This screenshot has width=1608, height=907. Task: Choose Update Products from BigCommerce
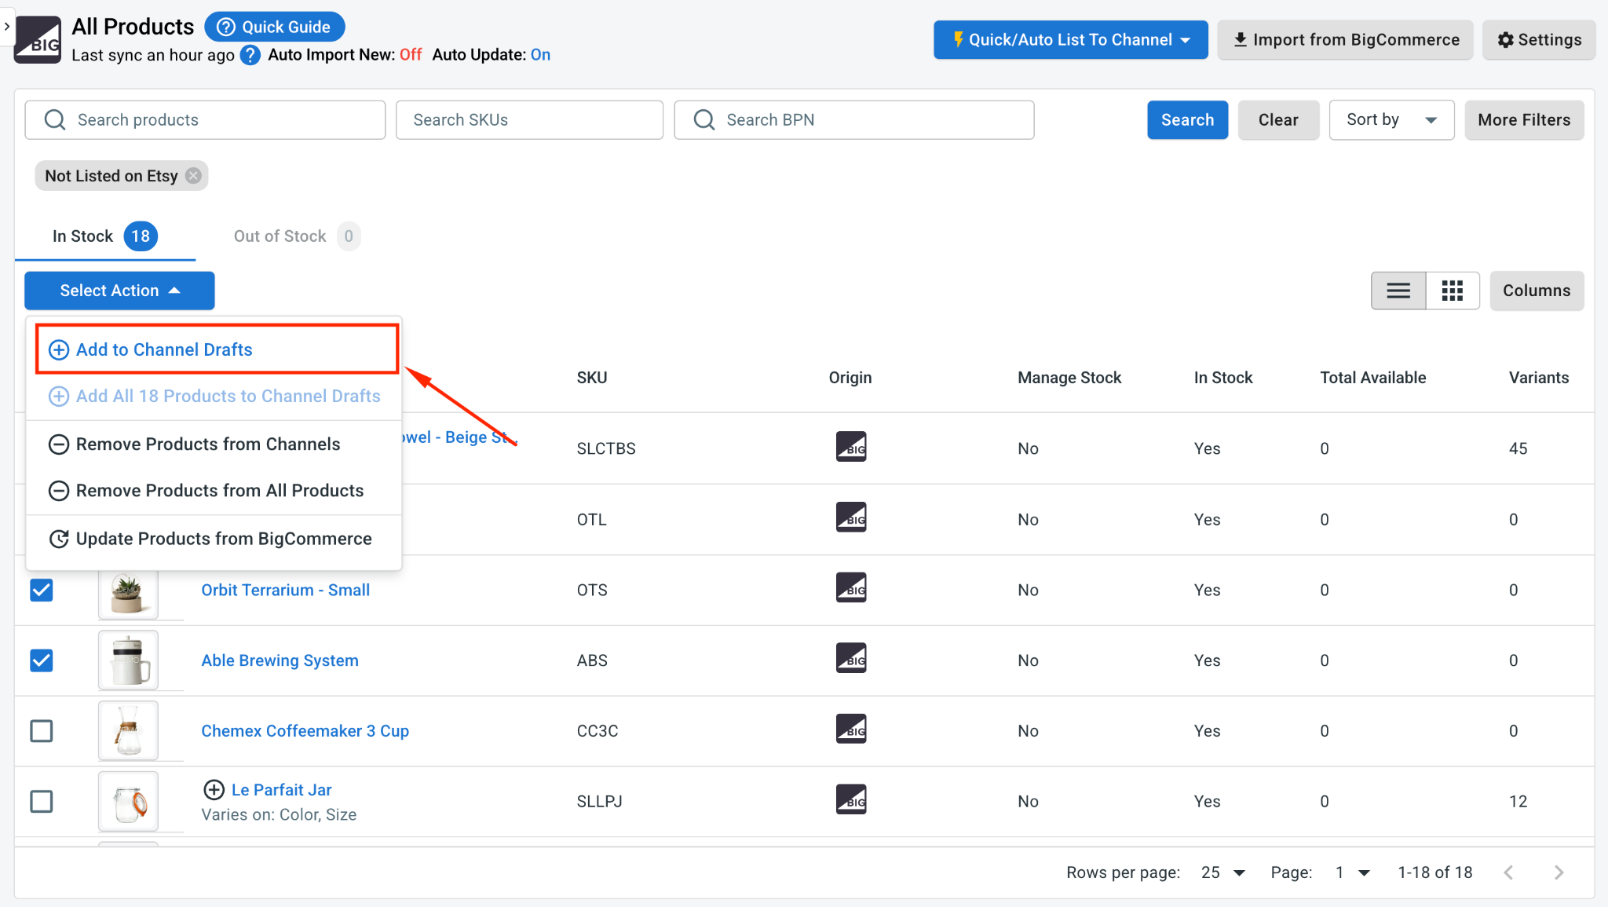214,539
